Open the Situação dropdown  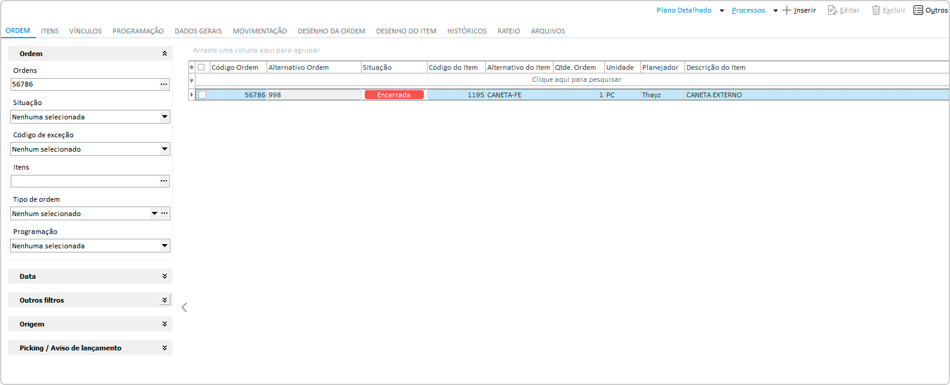tap(164, 117)
